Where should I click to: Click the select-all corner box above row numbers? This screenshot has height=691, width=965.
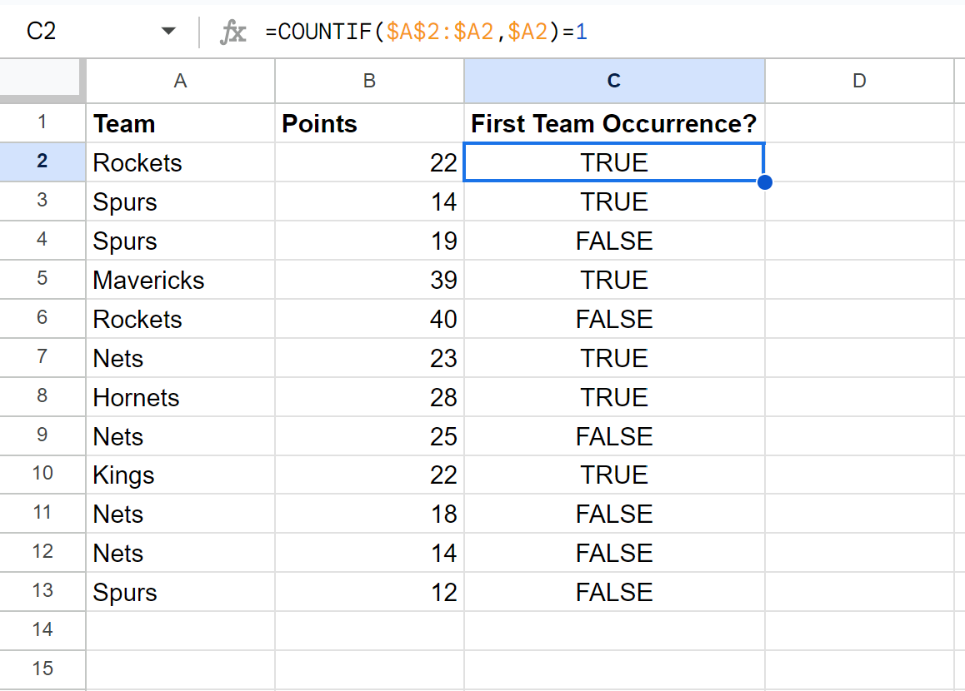(x=42, y=81)
